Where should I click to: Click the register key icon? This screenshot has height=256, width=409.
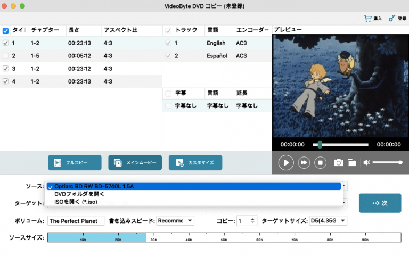coord(392,18)
